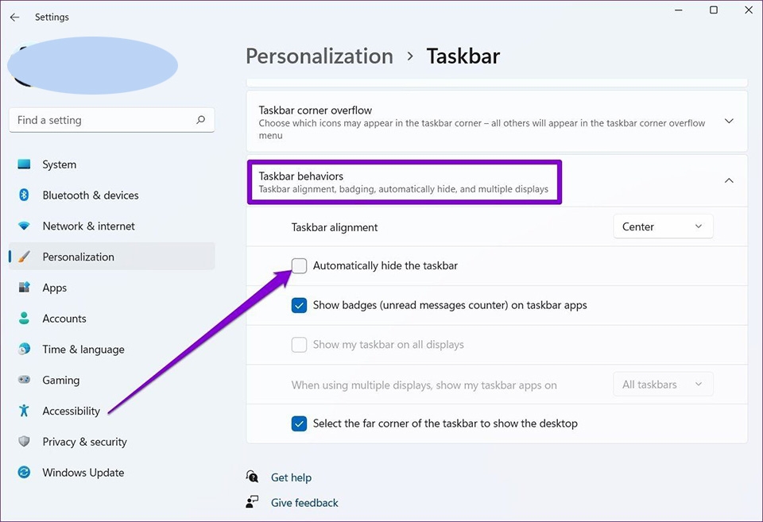The height and width of the screenshot is (522, 763).
Task: Click the Privacy shield icon
Action: [24, 441]
